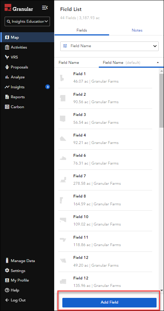Select the Field 7 thumbnail shape

click(x=63, y=180)
